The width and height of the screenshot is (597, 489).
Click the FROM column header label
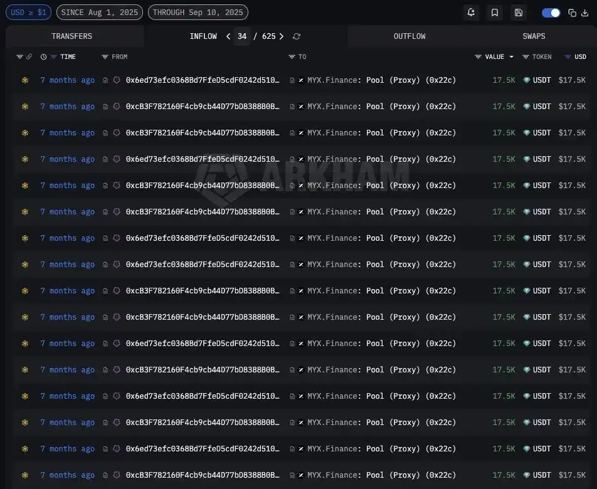120,56
